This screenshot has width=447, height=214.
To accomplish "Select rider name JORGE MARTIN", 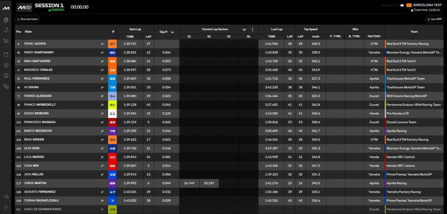I will click(x=35, y=183).
